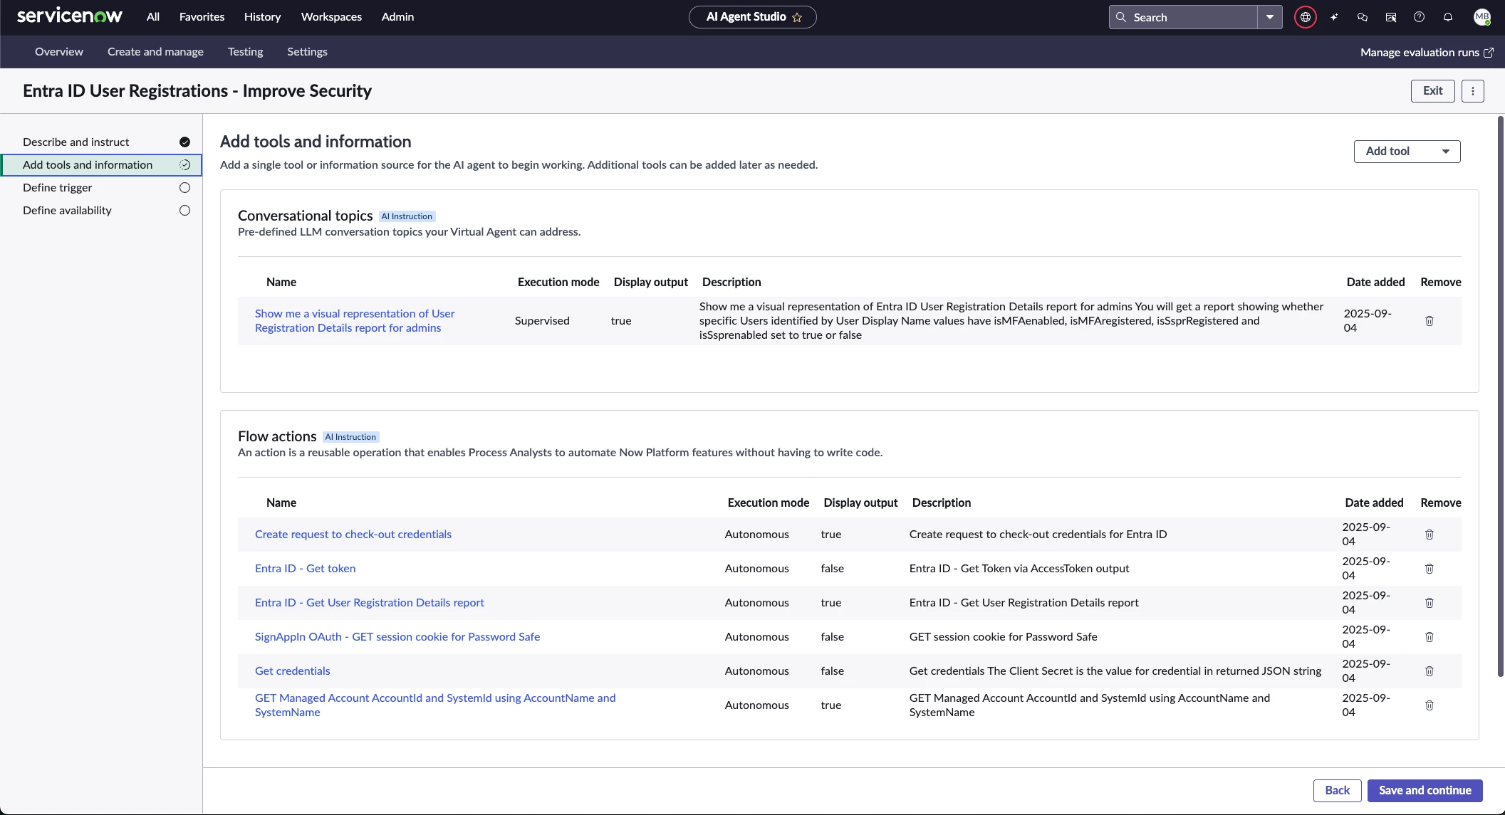
Task: Remove the Get credentials action
Action: [x=1430, y=671]
